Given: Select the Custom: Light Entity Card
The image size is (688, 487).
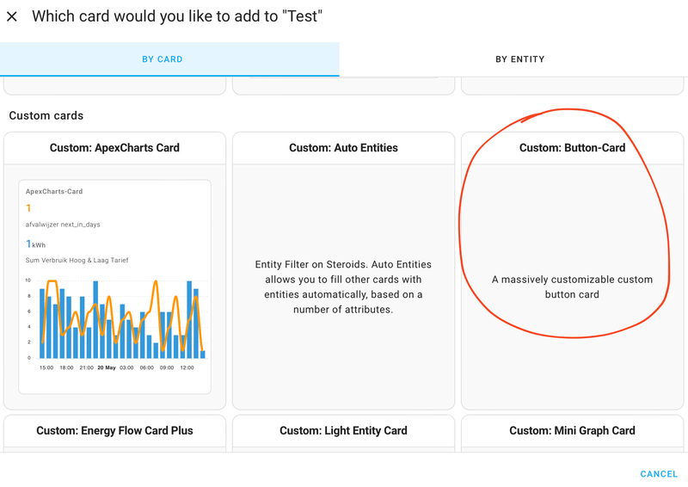Looking at the screenshot, I should point(343,431).
